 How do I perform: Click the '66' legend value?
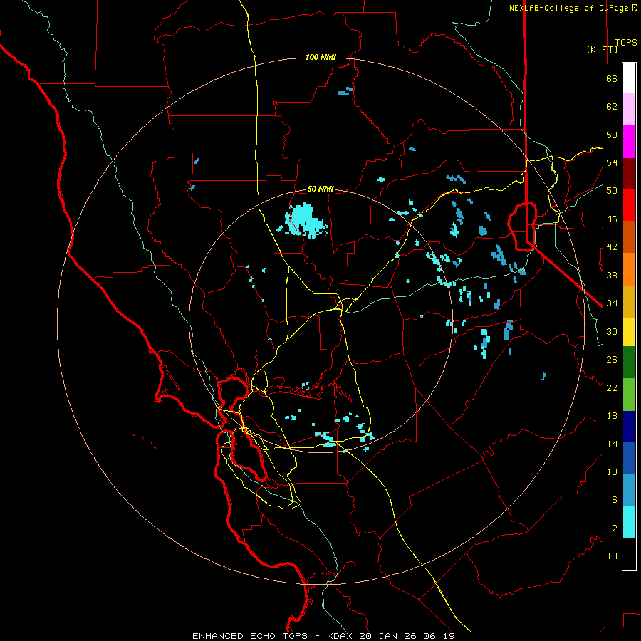(612, 78)
